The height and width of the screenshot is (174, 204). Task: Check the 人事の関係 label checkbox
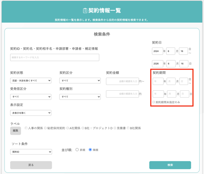coord(26,128)
